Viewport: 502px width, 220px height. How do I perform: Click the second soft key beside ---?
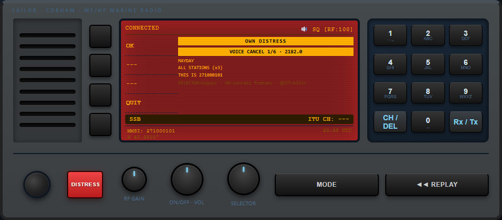pyautogui.click(x=100, y=65)
